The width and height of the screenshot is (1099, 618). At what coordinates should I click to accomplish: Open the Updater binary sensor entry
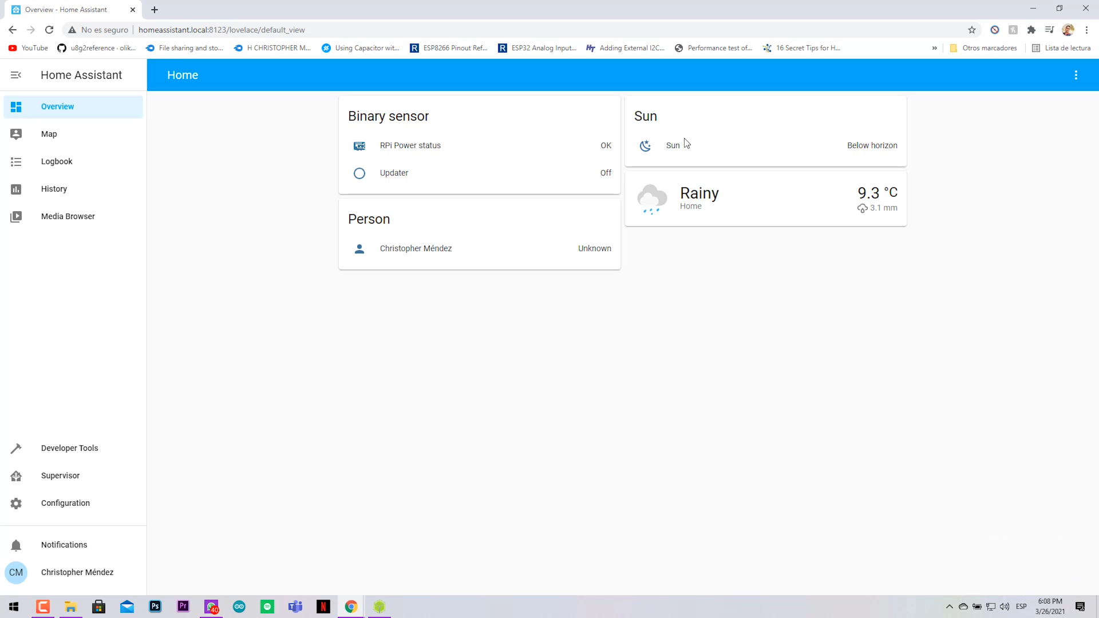coord(394,173)
